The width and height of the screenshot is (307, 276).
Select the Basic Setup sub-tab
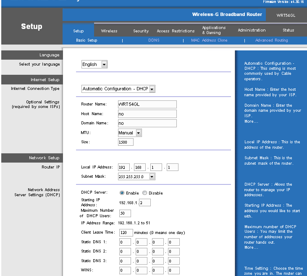pyautogui.click(x=87, y=40)
